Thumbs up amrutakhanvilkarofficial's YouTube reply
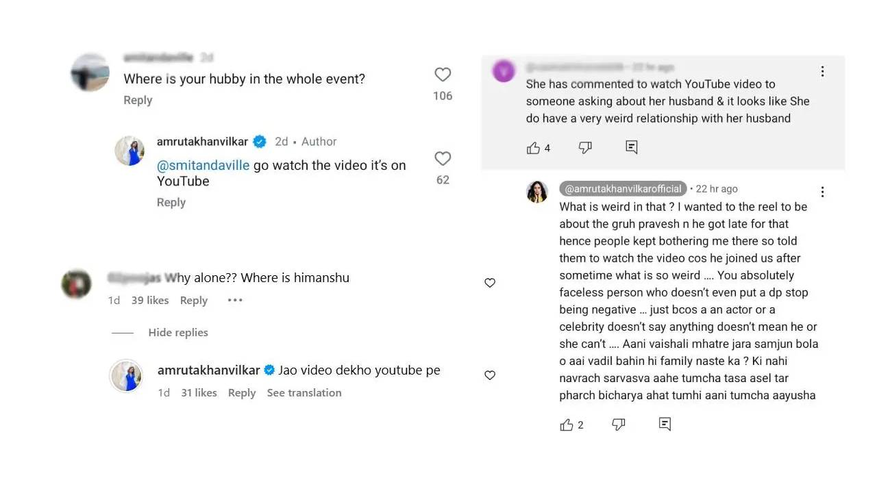The height and width of the screenshot is (493, 877). click(567, 425)
